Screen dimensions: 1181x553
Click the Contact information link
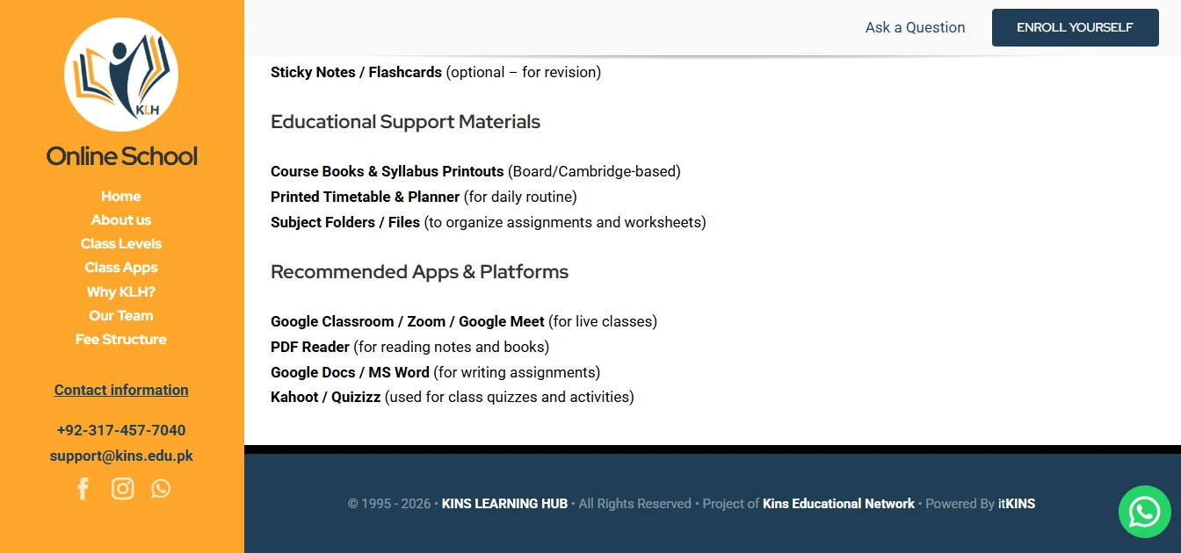[x=120, y=389]
